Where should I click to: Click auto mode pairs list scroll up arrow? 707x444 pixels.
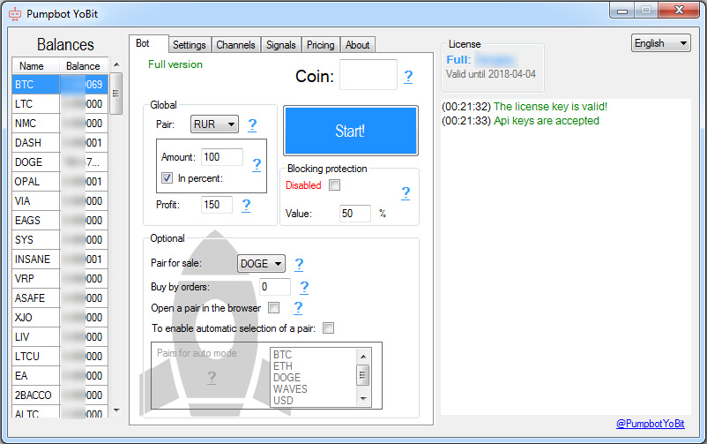(x=363, y=357)
